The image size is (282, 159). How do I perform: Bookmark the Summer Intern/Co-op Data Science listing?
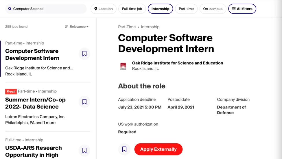tap(84, 102)
